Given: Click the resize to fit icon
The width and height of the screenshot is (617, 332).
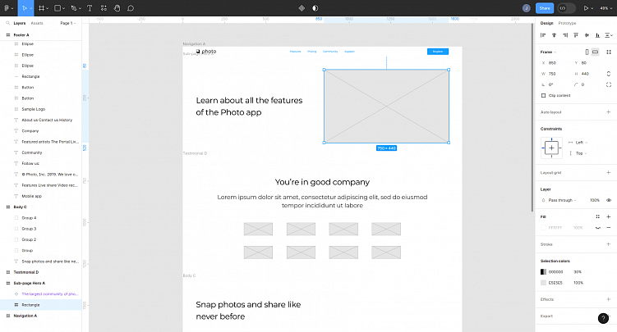Looking at the screenshot, I should pos(609,52).
